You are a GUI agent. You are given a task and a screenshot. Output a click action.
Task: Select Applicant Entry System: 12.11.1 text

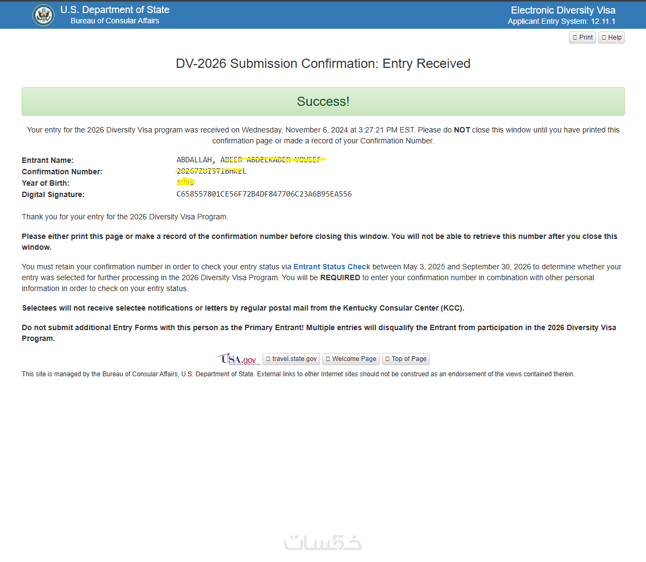[562, 21]
